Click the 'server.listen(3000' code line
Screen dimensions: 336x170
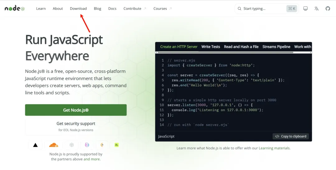pos(210,105)
